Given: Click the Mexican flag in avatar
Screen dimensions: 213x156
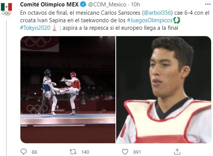Looking at the screenshot, I should pyautogui.click(x=6, y=7).
